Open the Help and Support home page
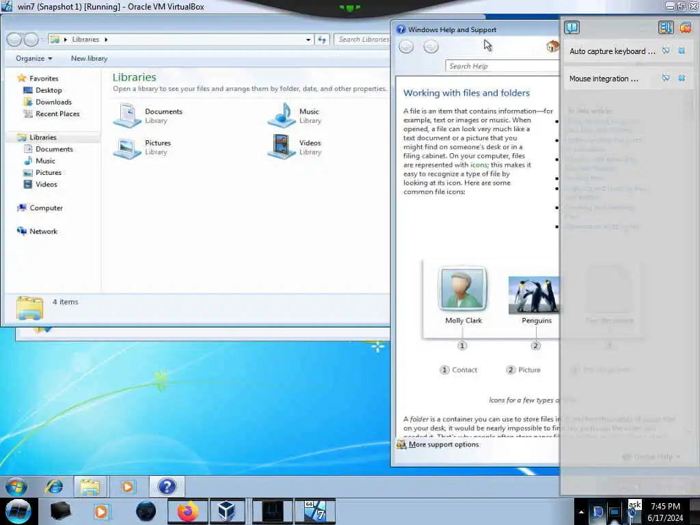 click(552, 46)
